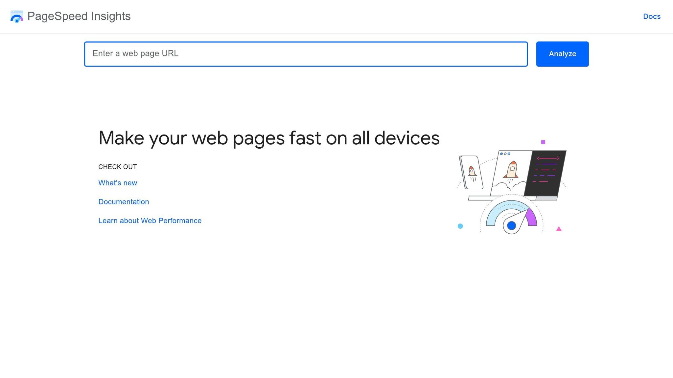The height and width of the screenshot is (378, 673).
Task: Click the pink triangle decoration near the gauge
Action: (x=558, y=229)
